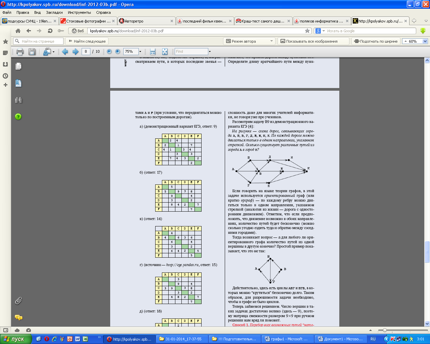Screen dimensions: 430x344
Task: Open page zoom 60% dropdown
Action: [x=425, y=41]
